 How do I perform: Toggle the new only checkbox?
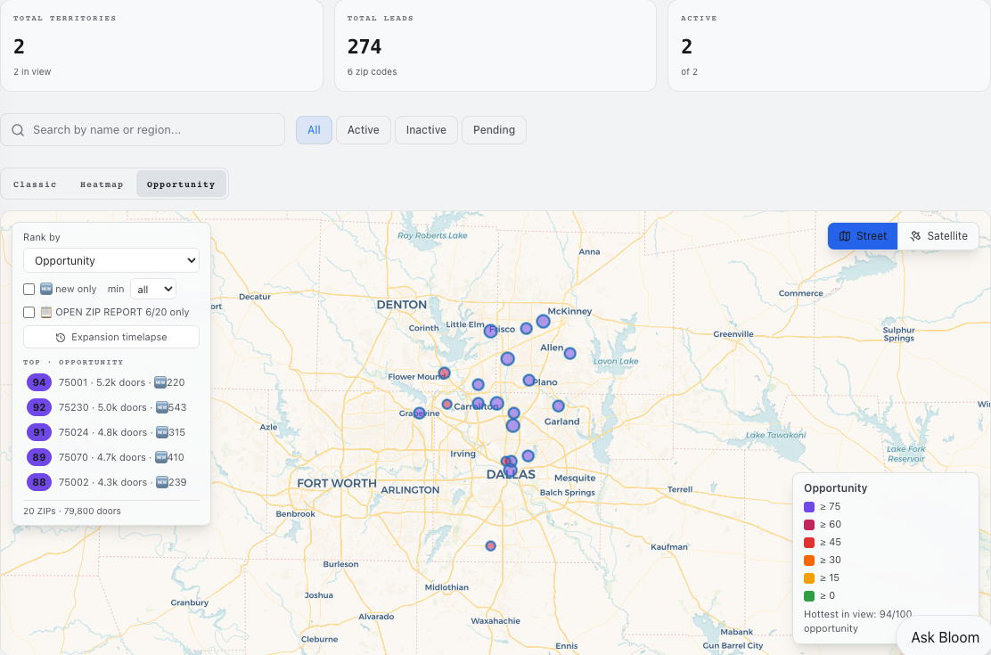(x=29, y=289)
